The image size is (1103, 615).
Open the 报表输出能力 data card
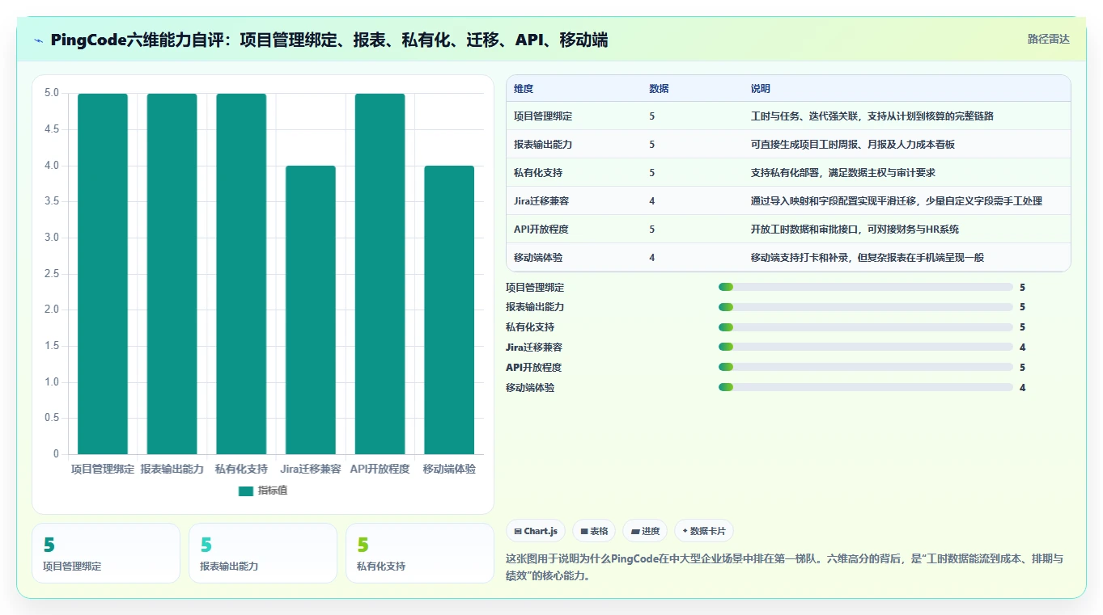click(x=263, y=554)
